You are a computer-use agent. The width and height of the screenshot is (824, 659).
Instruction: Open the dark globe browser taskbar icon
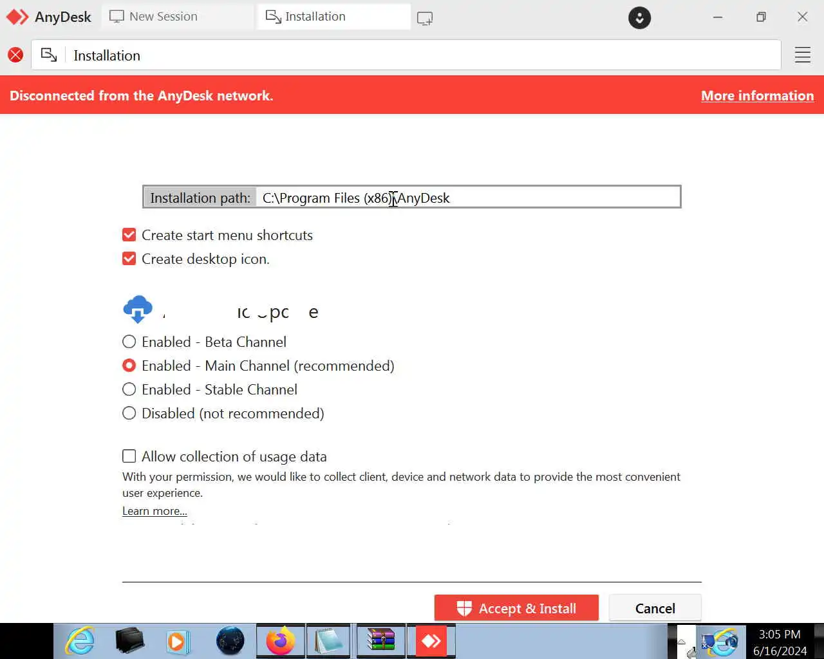(x=230, y=641)
